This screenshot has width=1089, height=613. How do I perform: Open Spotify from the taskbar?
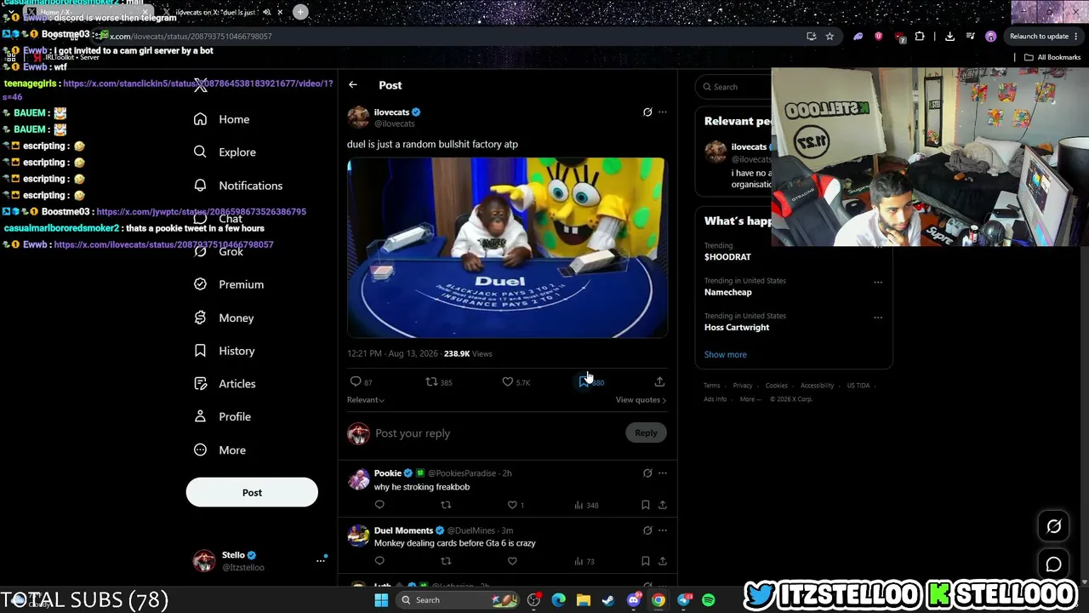click(x=709, y=600)
